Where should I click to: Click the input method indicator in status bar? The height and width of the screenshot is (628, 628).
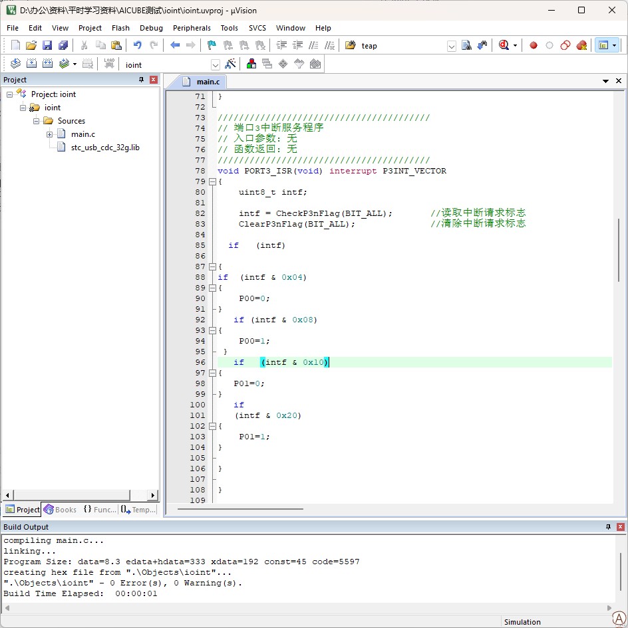[619, 619]
